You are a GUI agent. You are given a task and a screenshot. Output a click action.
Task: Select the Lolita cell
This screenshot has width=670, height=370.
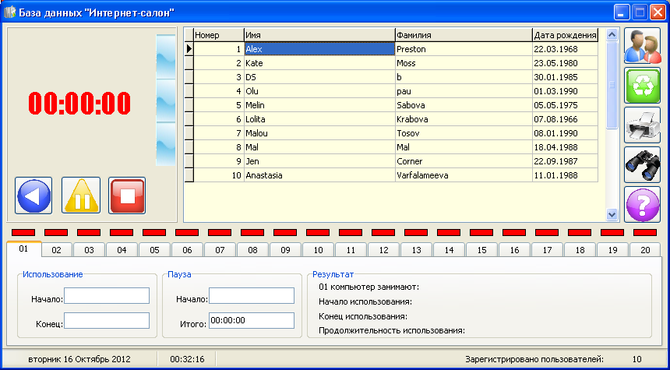319,119
